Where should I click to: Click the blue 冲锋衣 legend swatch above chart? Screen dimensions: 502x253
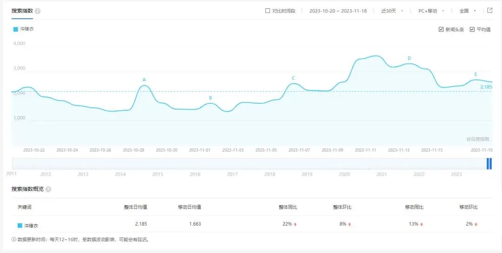pyautogui.click(x=16, y=29)
